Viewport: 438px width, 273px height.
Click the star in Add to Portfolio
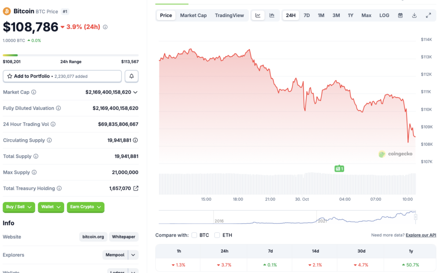click(9, 76)
